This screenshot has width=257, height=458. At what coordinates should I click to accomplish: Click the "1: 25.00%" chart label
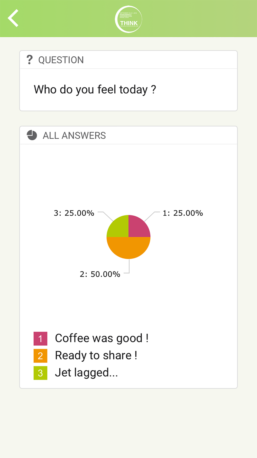point(183,213)
